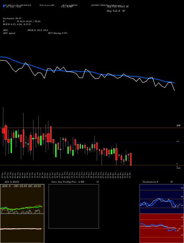
Task: Click the 'Intra Day Trading Price & MR' title
Action: (x=68, y=182)
